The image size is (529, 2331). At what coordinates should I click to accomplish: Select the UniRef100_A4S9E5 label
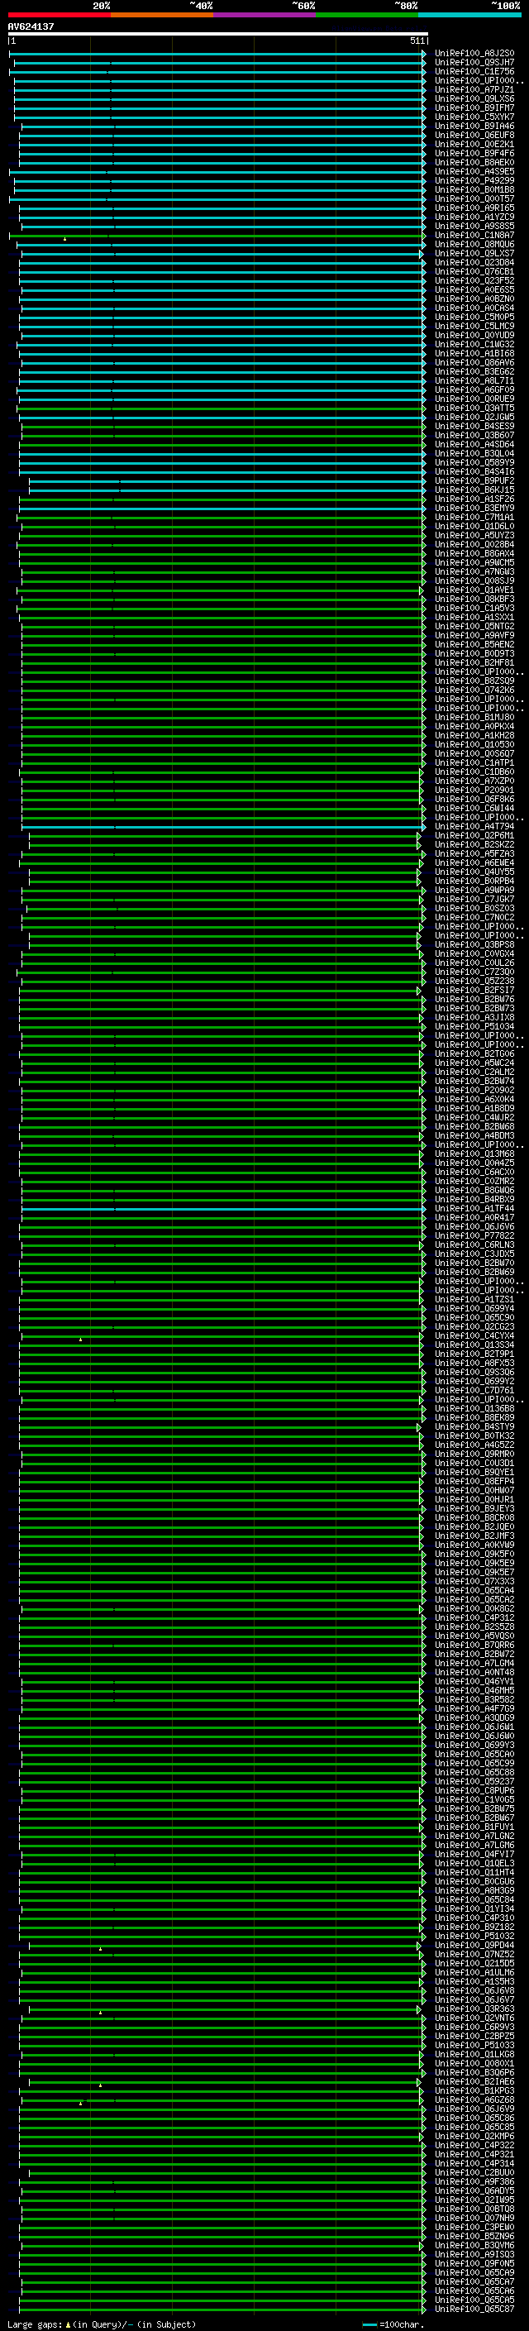click(x=474, y=171)
